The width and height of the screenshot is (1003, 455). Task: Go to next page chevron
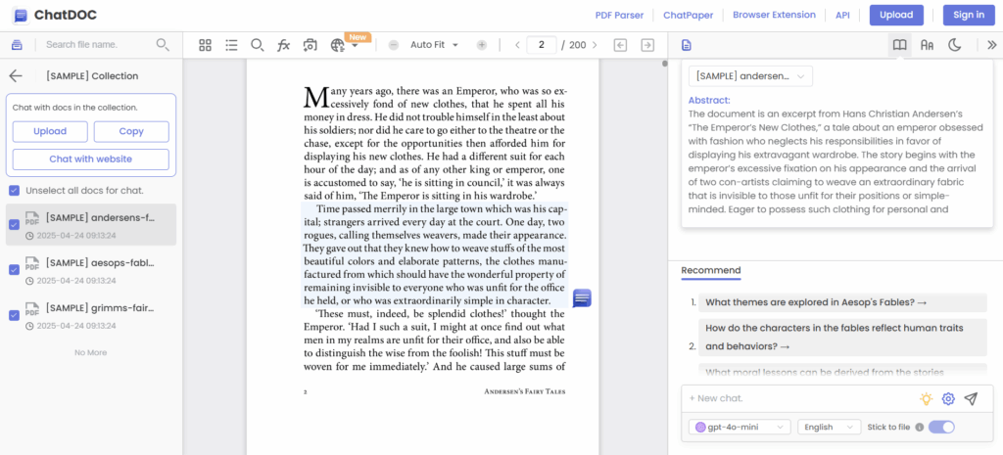point(595,45)
